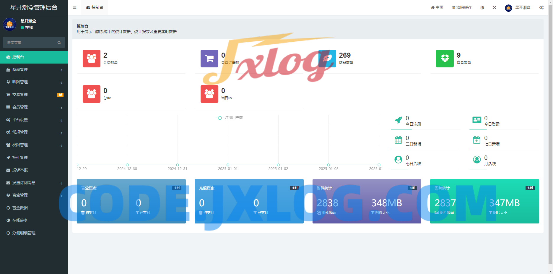Expand the 平台设置 menu group
553x274 pixels.
pos(34,120)
